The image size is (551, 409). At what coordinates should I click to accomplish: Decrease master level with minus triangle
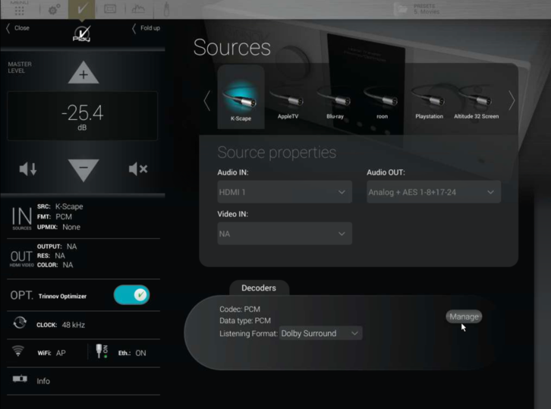(83, 170)
